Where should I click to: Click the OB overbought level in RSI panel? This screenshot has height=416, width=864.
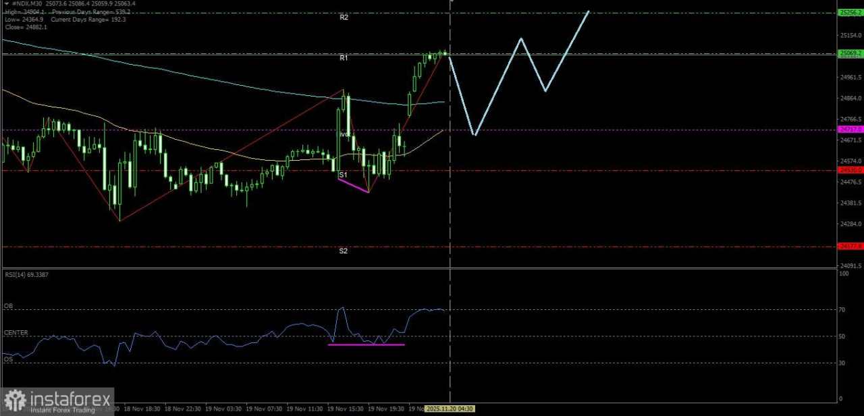click(8, 305)
